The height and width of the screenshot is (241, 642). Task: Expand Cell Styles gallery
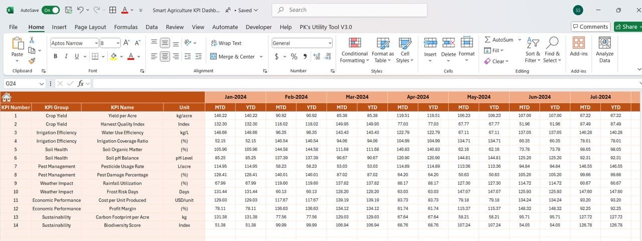pyautogui.click(x=405, y=50)
